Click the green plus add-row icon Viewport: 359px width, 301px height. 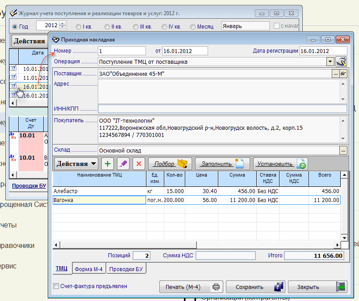[107, 164]
